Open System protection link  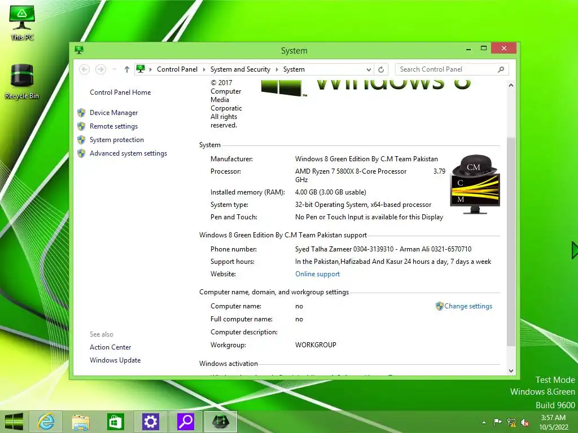tap(116, 140)
